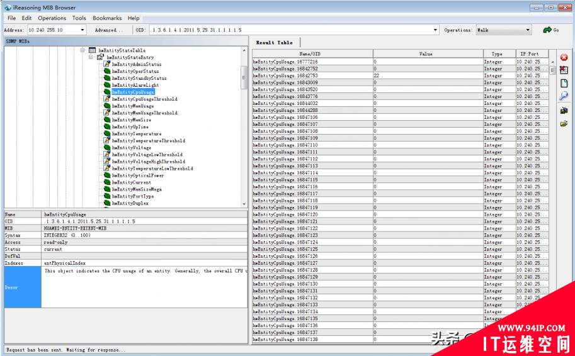
Task: Click the pencil icon beside hwEntityMemUsageThreshold
Action: [x=106, y=113]
